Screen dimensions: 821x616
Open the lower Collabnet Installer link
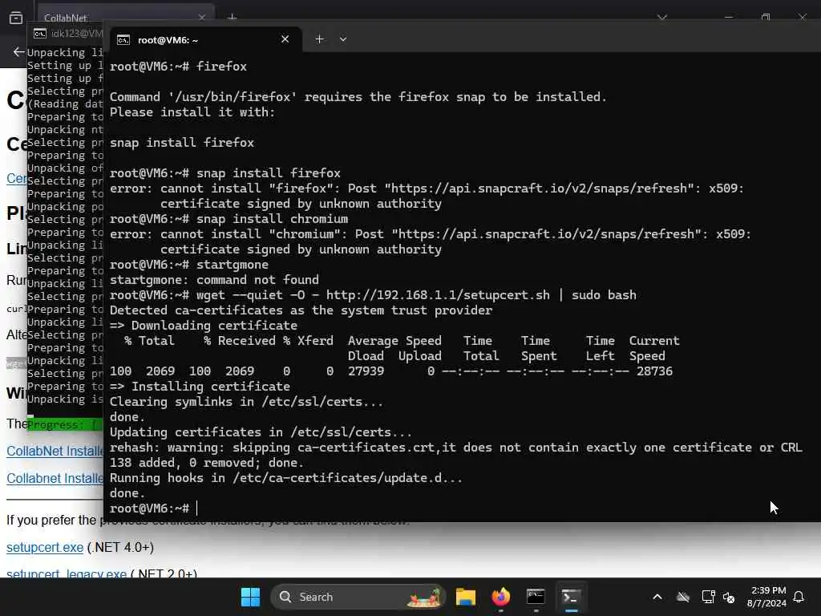pos(55,478)
